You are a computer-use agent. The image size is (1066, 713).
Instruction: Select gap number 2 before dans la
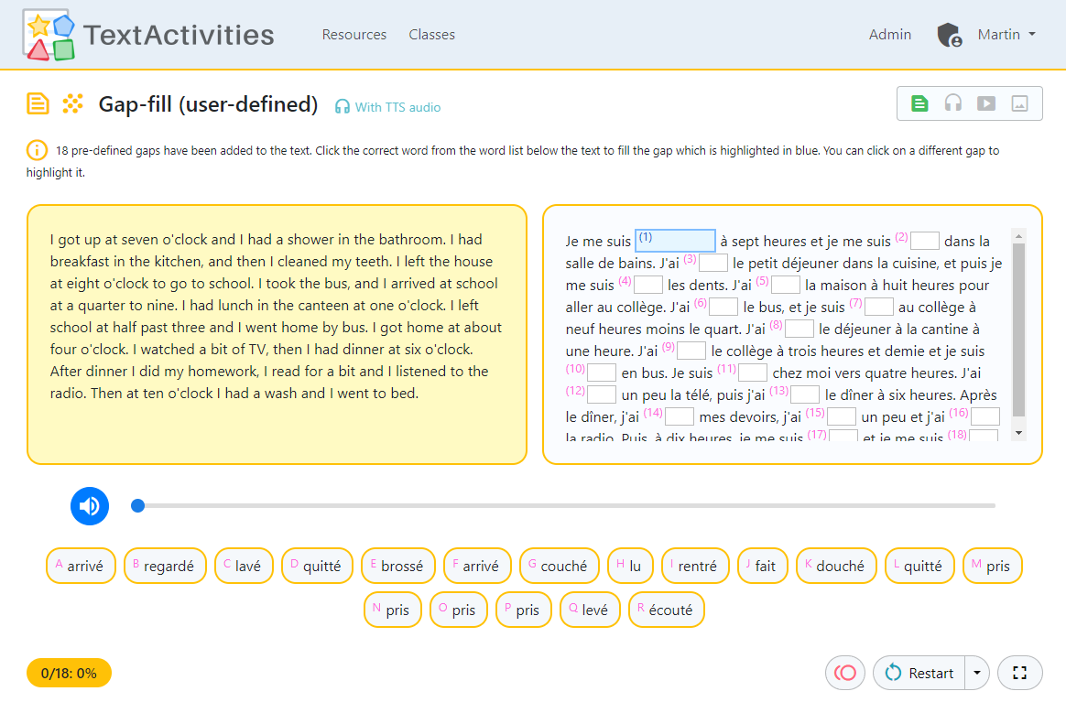[x=925, y=241]
